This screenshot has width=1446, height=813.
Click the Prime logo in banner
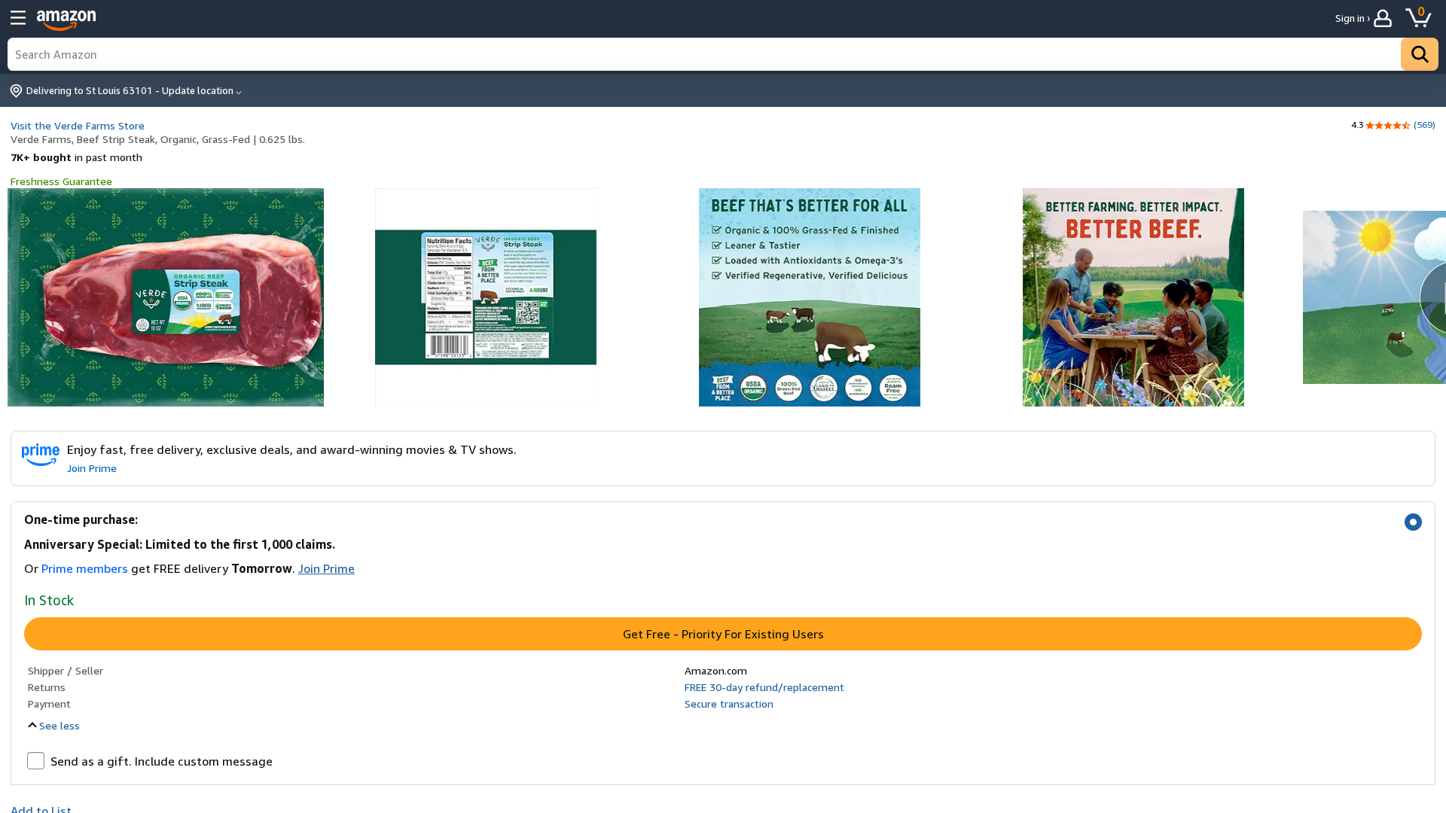(x=41, y=455)
